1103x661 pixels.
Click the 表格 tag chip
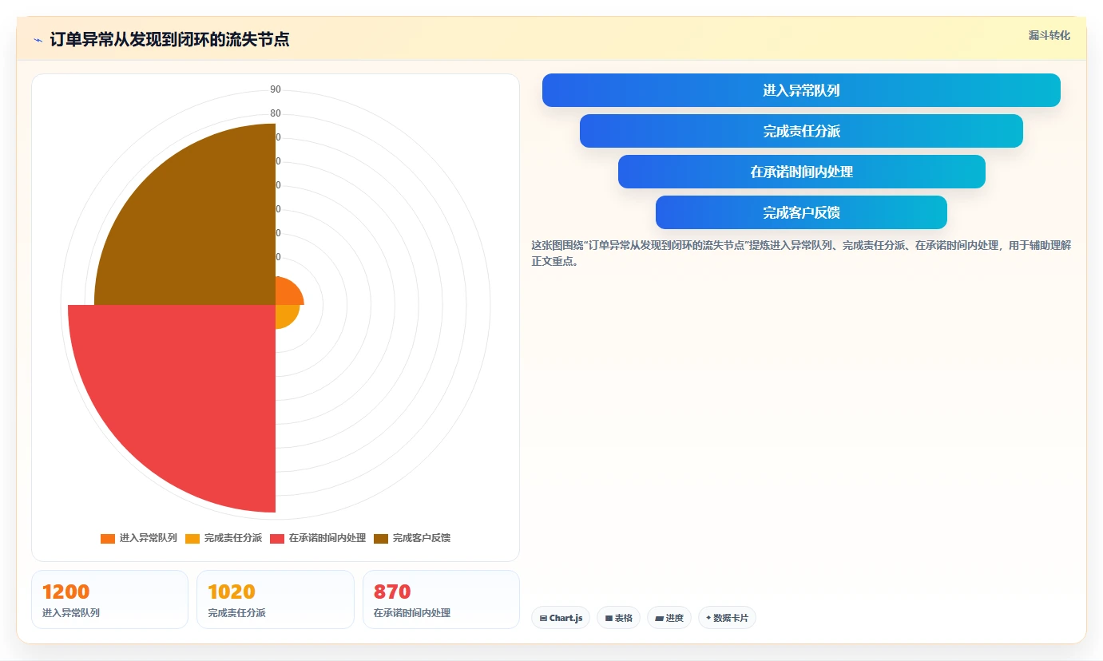pyautogui.click(x=618, y=618)
